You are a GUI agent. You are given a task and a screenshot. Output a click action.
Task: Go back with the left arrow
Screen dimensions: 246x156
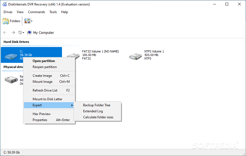[x=5, y=33]
